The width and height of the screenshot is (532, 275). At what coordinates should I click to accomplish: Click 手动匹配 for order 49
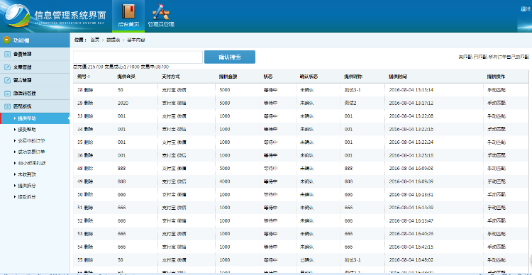(497, 181)
